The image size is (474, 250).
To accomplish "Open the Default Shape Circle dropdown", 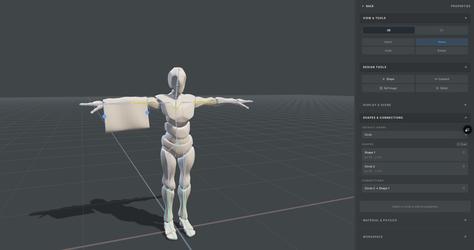I will coord(415,135).
